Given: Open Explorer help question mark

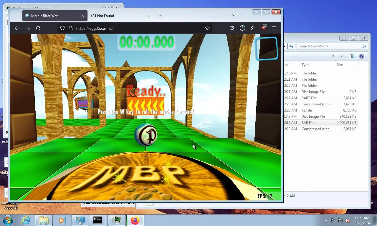Looking at the screenshot, I should tap(362, 56).
